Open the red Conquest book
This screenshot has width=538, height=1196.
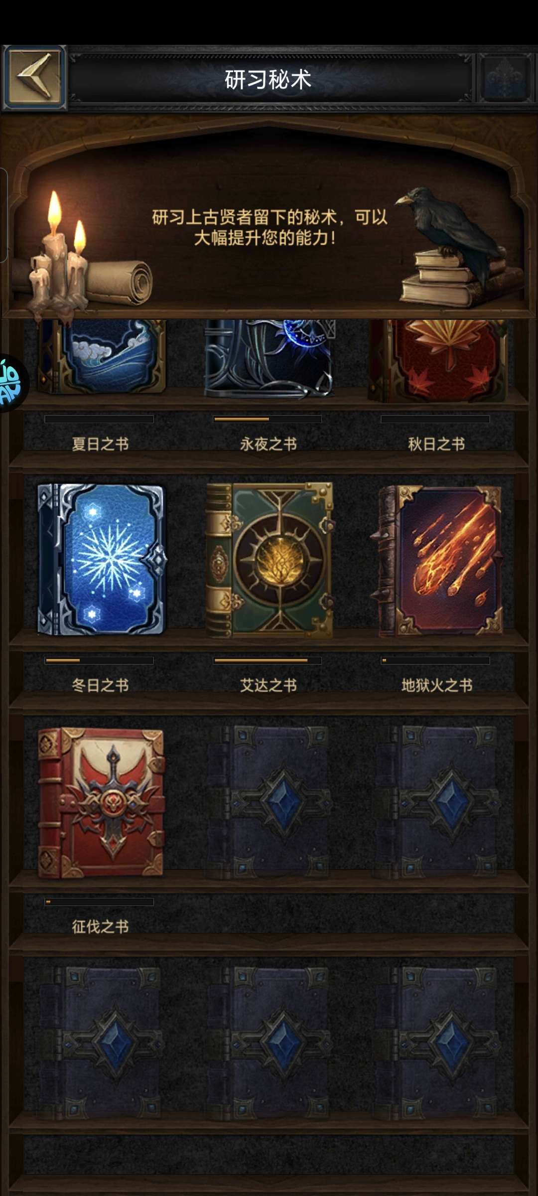[x=101, y=802]
